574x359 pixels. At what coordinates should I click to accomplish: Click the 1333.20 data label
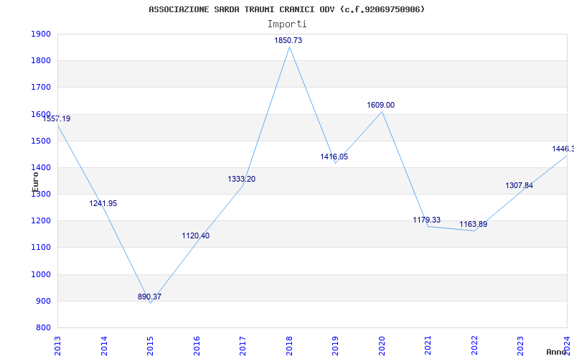[x=242, y=179]
